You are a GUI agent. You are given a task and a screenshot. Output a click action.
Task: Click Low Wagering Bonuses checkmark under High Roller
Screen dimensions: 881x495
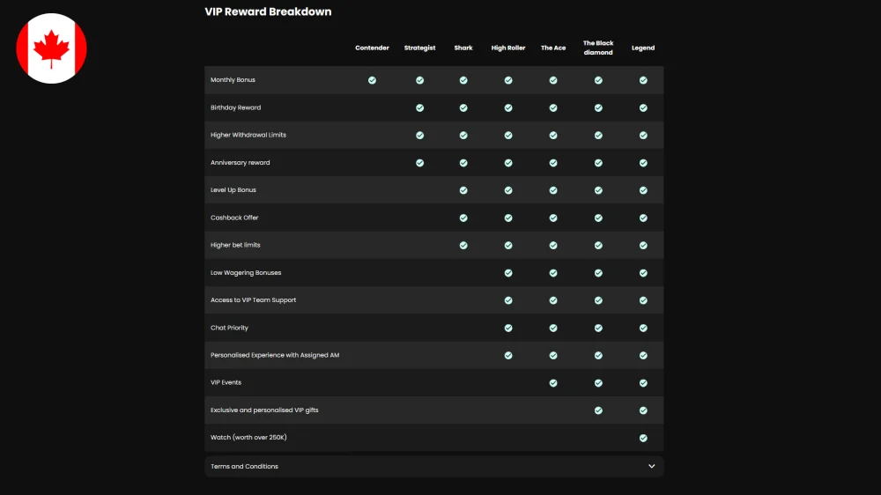pyautogui.click(x=508, y=273)
